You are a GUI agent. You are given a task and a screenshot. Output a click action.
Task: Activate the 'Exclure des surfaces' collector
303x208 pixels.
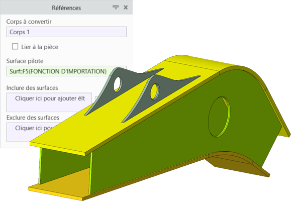[33, 131]
